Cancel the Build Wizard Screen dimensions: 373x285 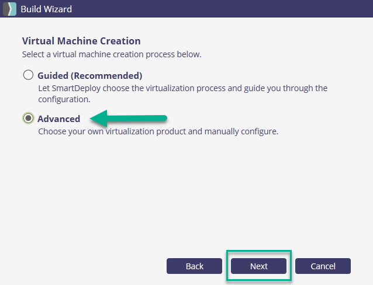(x=323, y=266)
